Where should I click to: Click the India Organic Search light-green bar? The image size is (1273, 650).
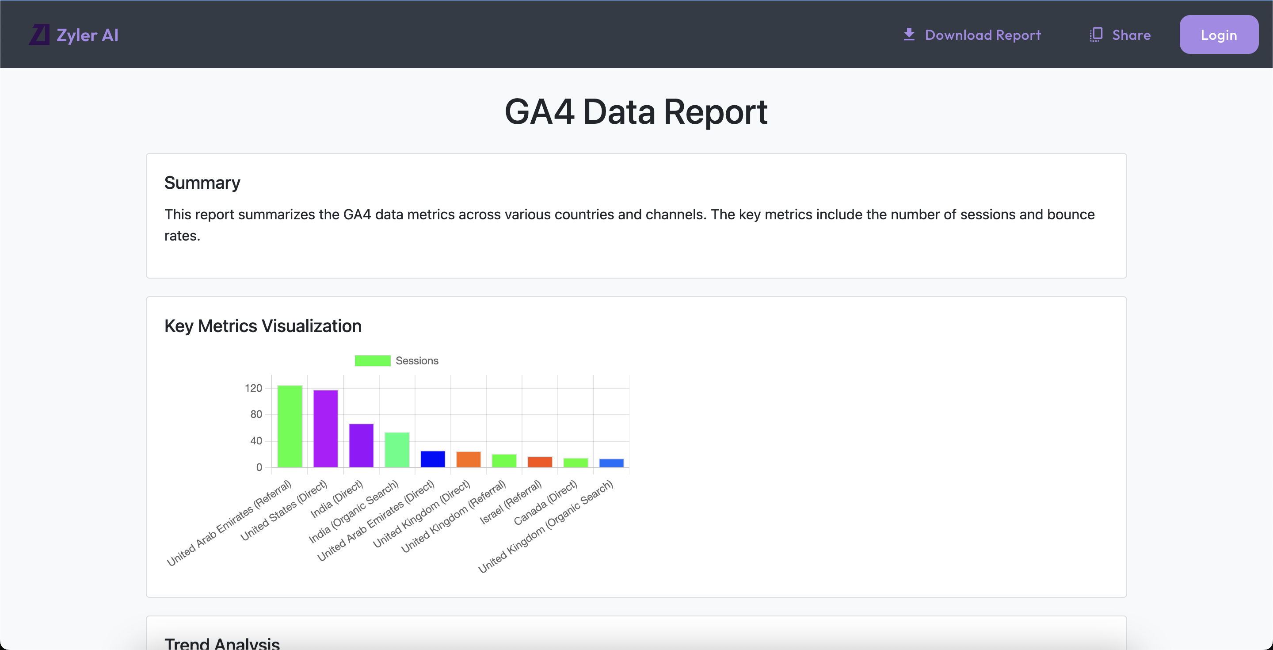(x=397, y=450)
